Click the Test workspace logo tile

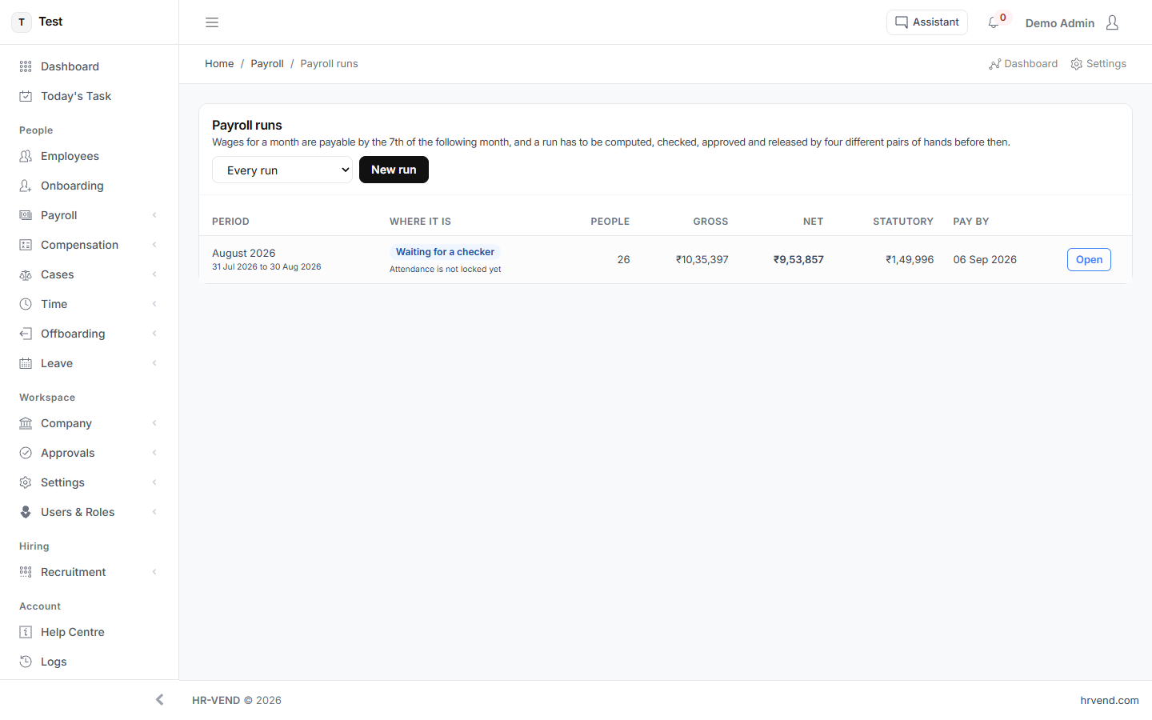[22, 22]
